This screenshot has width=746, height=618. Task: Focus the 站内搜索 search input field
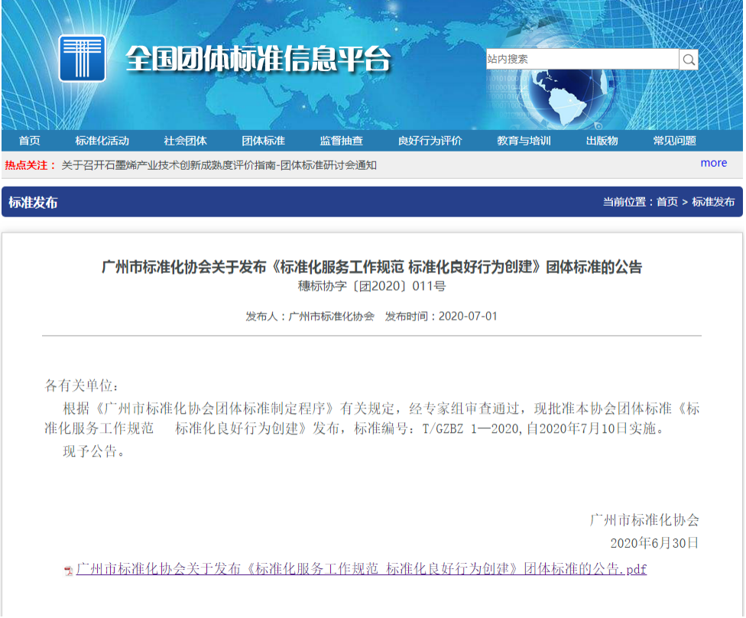click(x=582, y=59)
